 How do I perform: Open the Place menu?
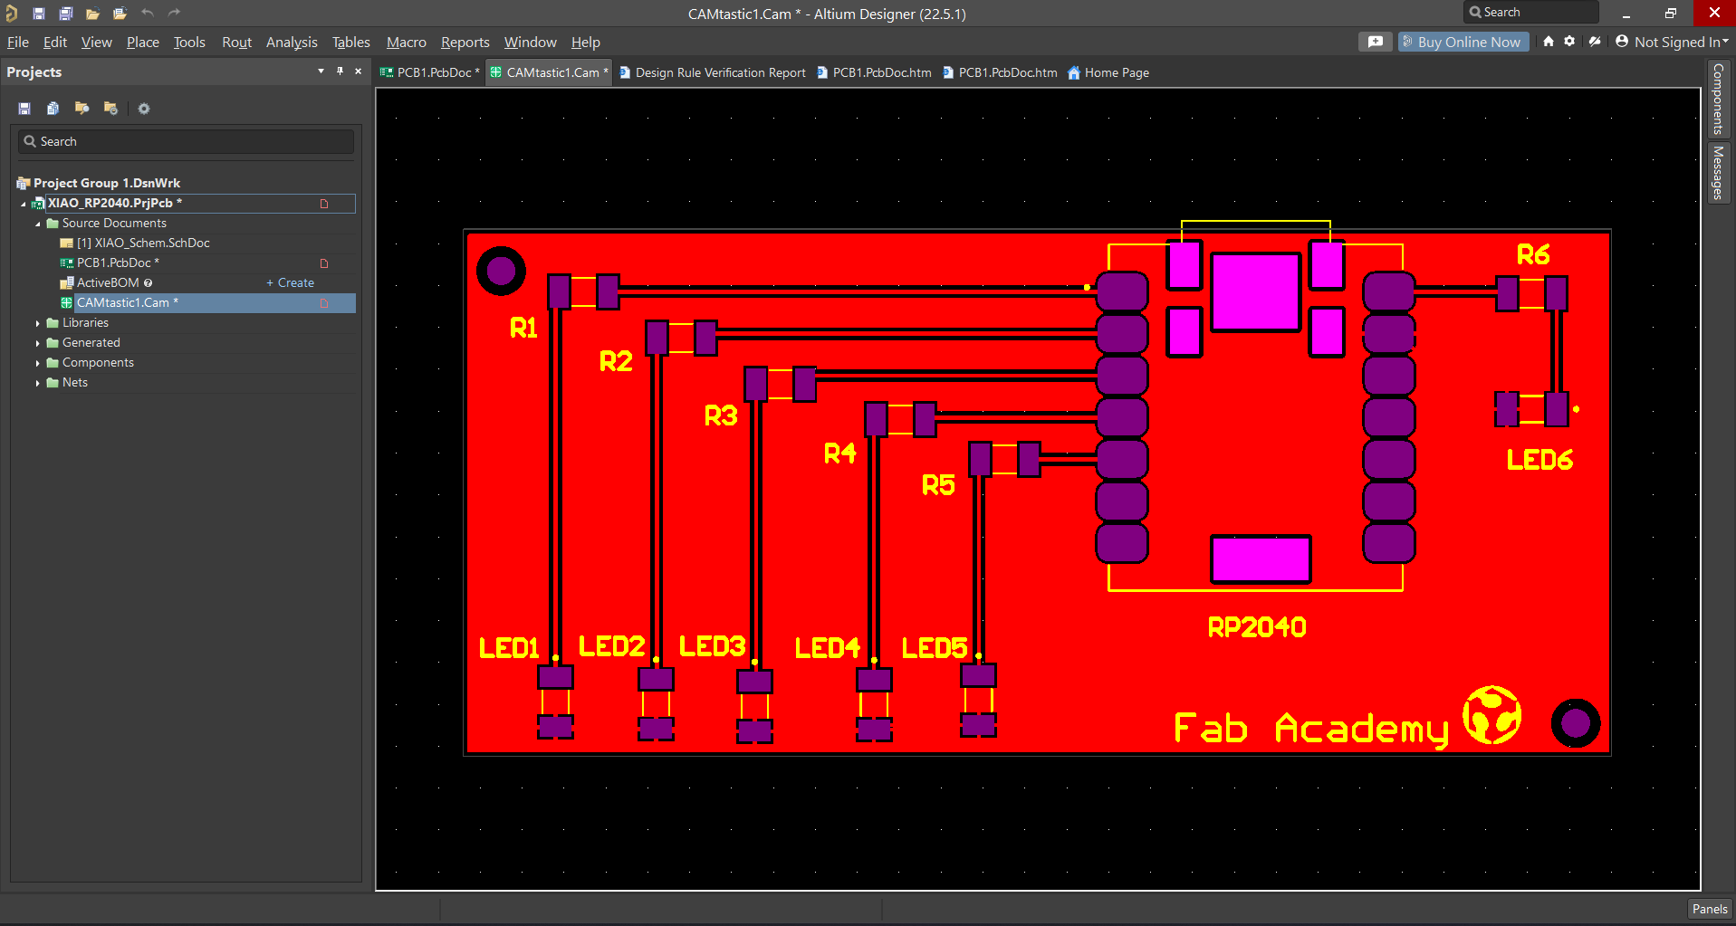143,42
